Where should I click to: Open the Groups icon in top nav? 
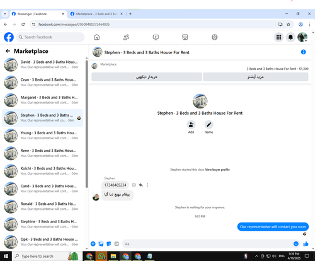(214, 37)
